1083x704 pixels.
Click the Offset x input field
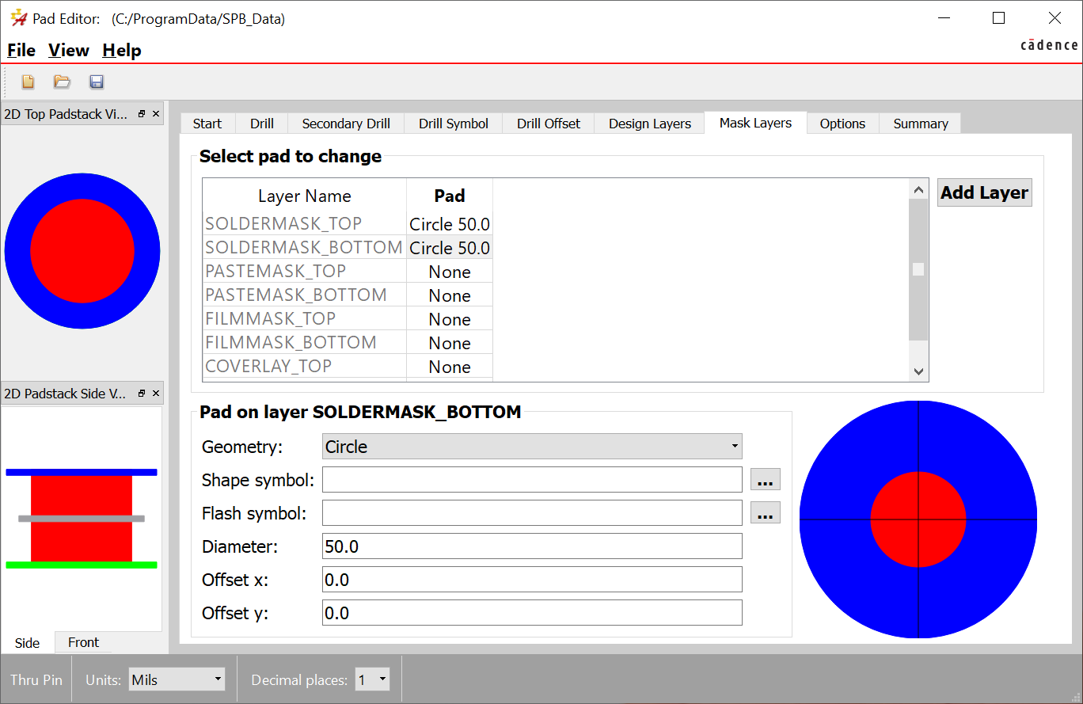tap(532, 580)
